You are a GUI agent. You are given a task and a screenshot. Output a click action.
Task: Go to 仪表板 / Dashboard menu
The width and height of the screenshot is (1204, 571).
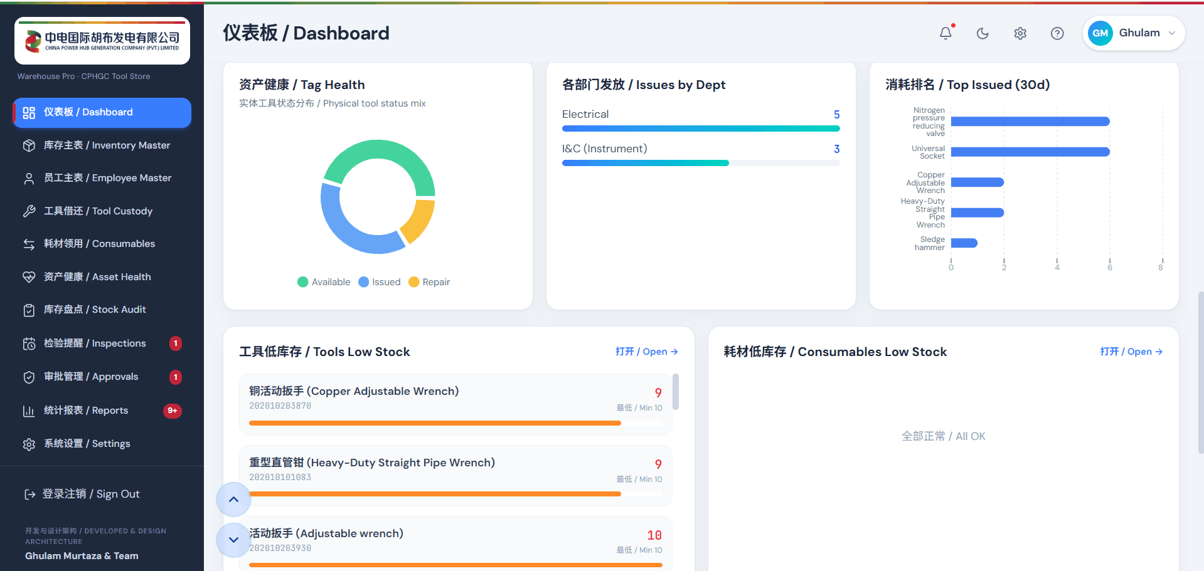(x=102, y=113)
